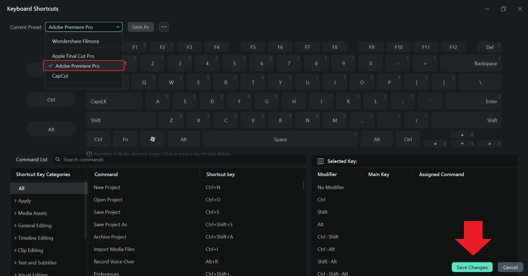This screenshot has height=276, width=528.
Task: Click the CapsLK key
Action: coord(114,101)
